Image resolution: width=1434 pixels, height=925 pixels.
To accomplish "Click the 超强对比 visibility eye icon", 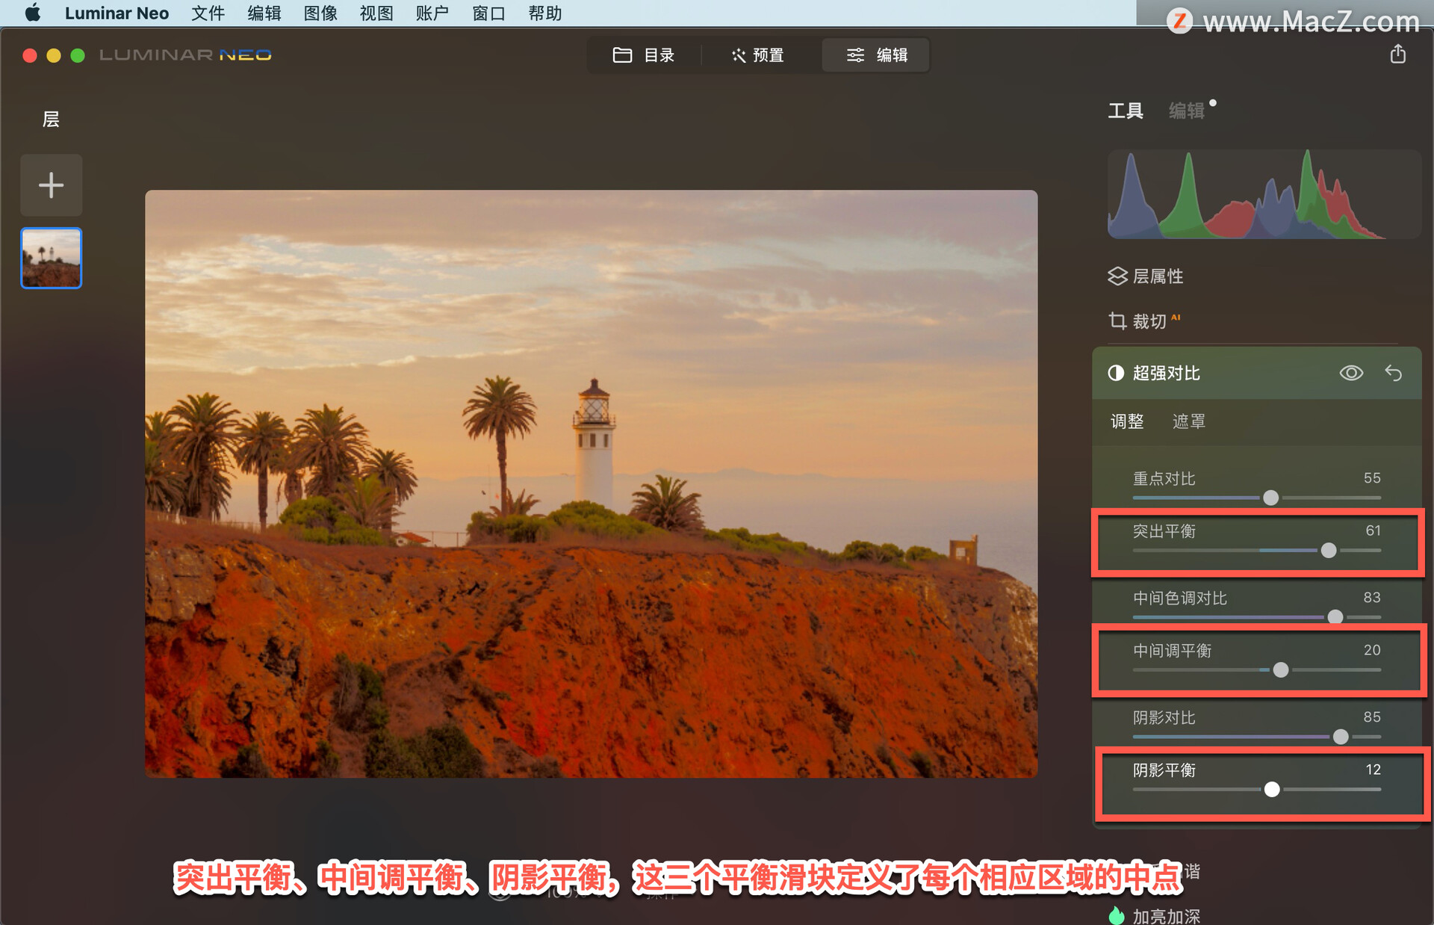I will [x=1356, y=373].
